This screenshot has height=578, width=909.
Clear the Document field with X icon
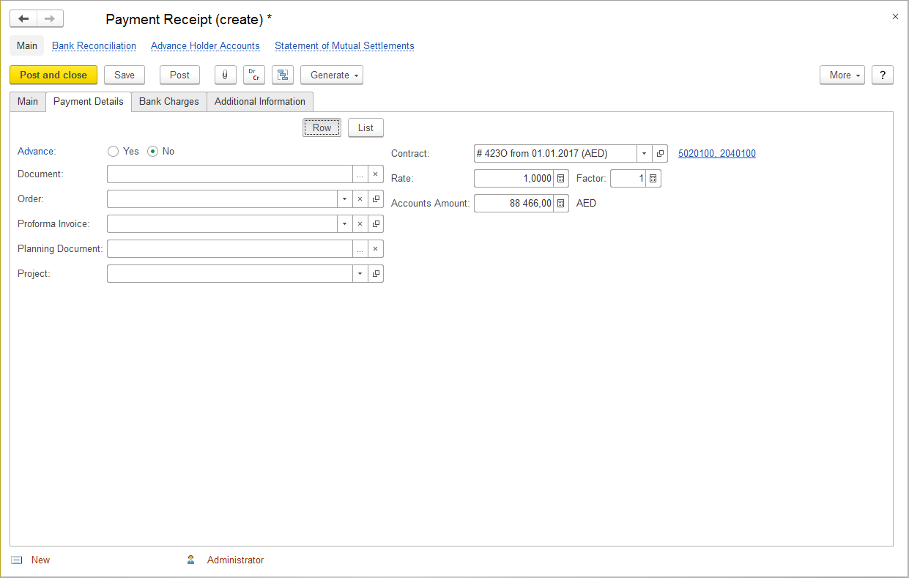[375, 174]
